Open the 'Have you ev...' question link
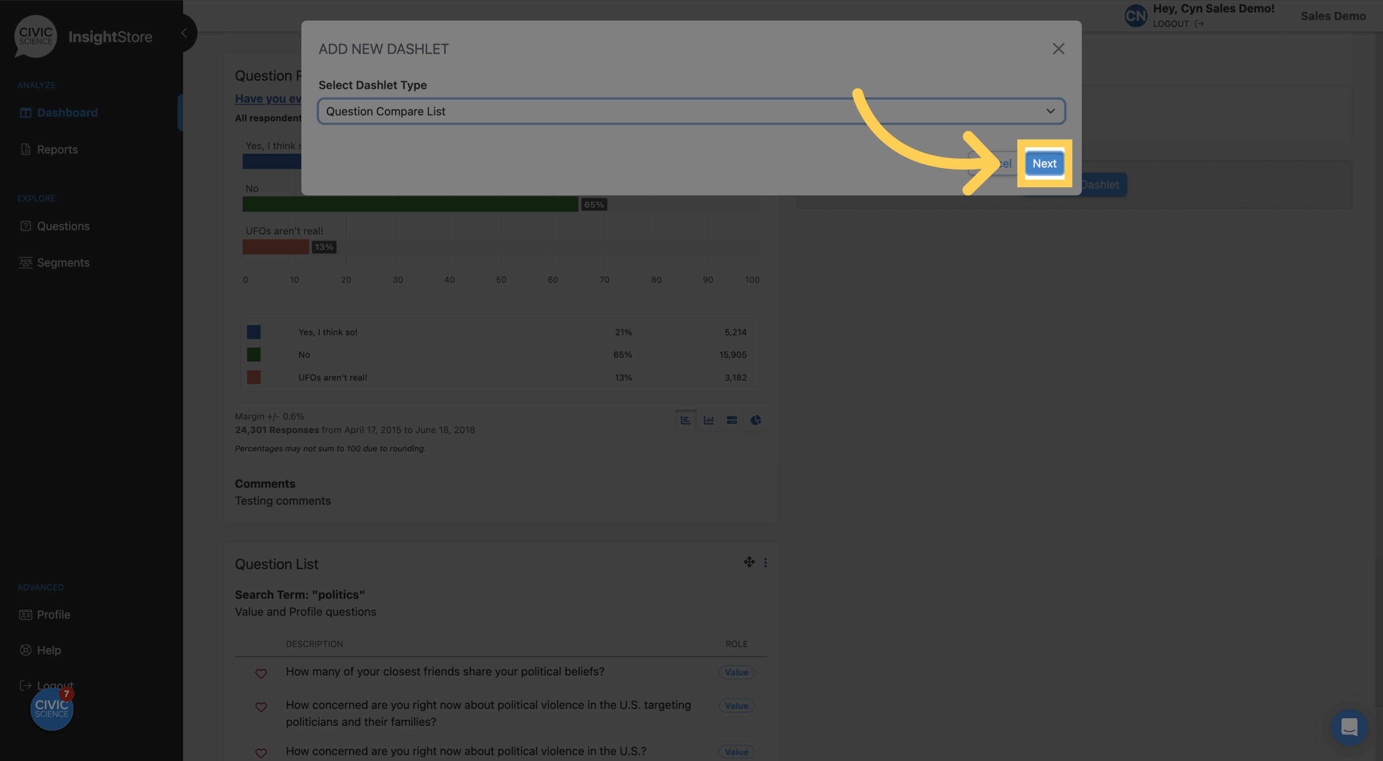 (x=268, y=99)
